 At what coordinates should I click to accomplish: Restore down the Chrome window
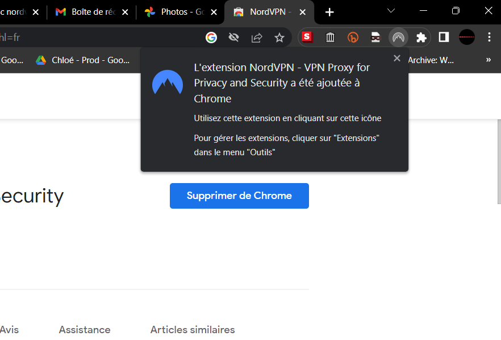pyautogui.click(x=456, y=11)
